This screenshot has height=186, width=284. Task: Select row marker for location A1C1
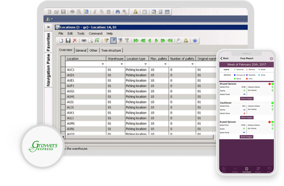click(63, 69)
